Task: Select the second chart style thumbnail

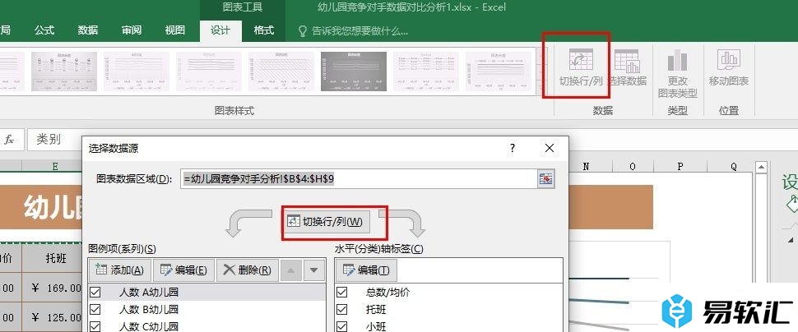Action: 137,71
